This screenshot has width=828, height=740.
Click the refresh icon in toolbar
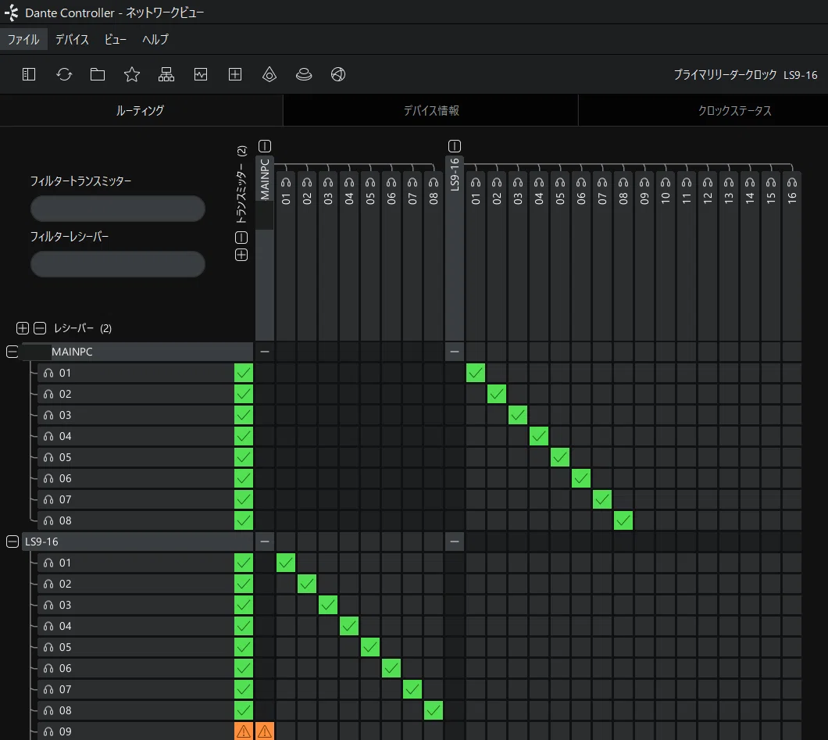[64, 74]
